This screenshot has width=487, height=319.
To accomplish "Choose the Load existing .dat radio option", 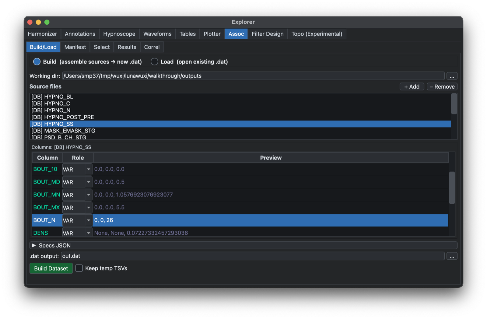I will pos(154,62).
